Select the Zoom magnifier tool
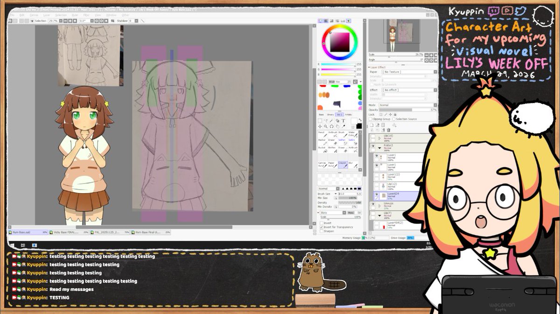This screenshot has height=314, width=560. coord(326,126)
